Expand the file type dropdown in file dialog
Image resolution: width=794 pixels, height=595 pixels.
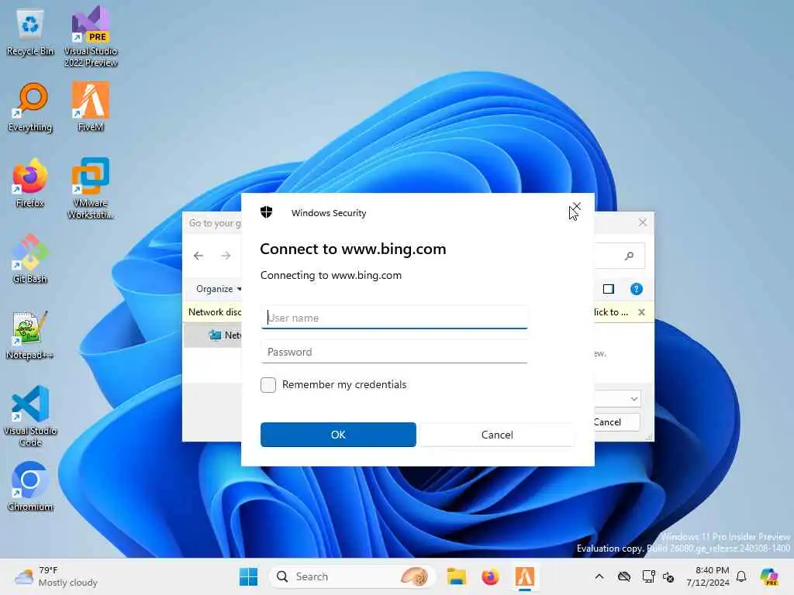634,399
